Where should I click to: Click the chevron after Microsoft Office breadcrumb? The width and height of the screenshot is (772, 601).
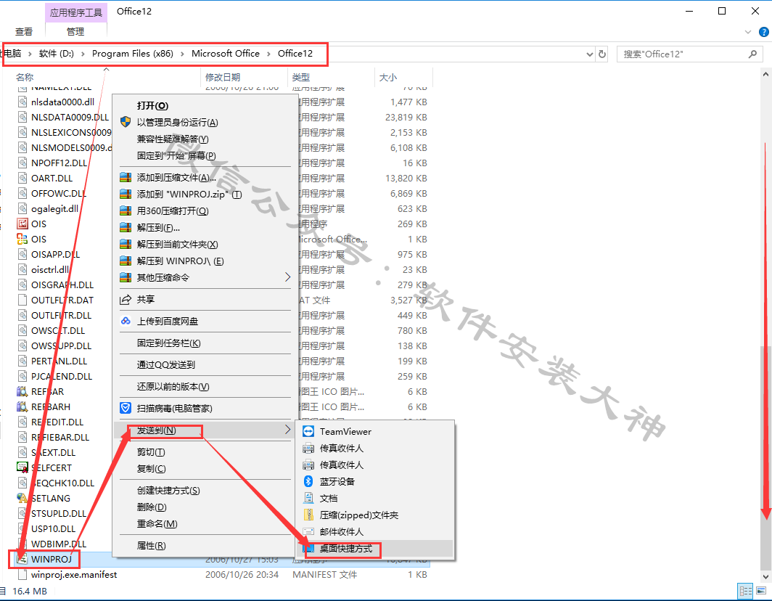pyautogui.click(x=268, y=54)
